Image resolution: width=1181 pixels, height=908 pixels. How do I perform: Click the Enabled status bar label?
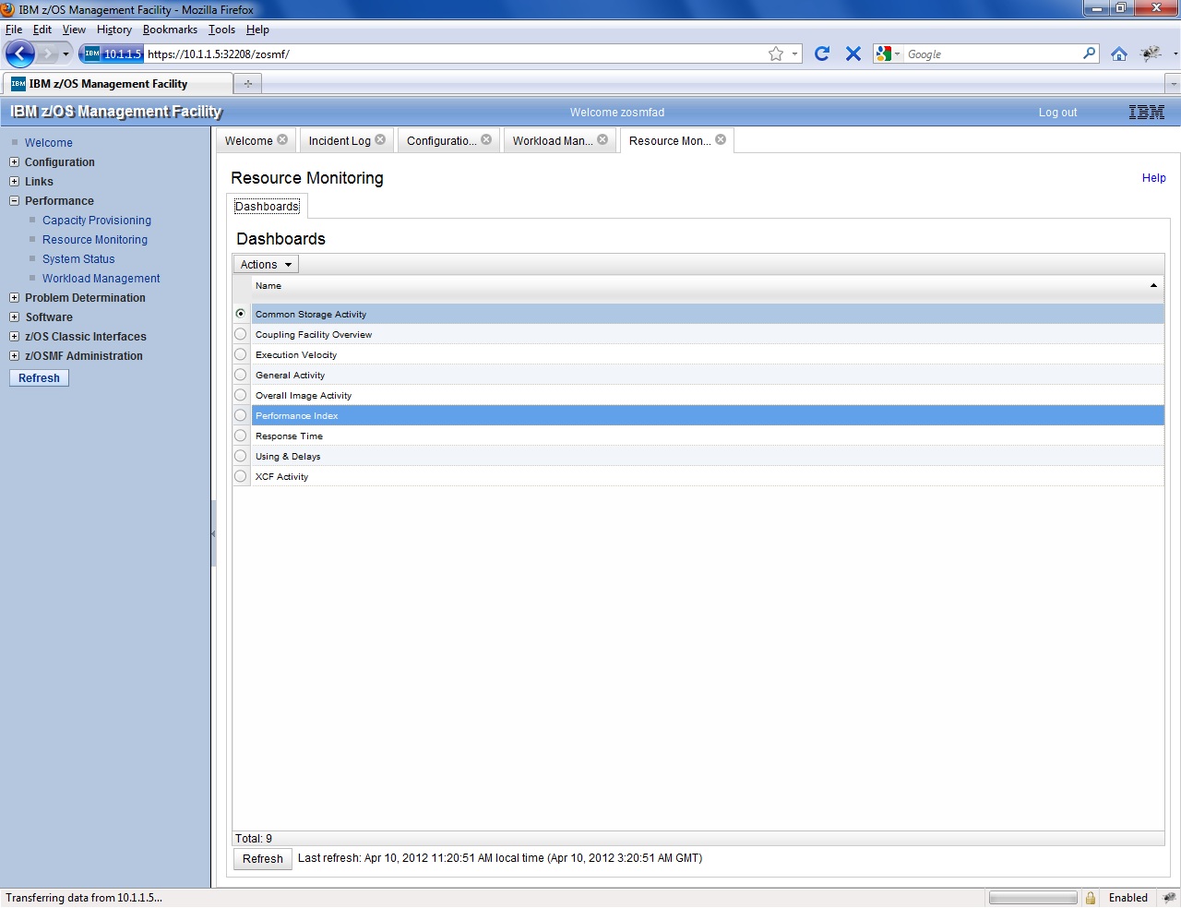tap(1128, 898)
